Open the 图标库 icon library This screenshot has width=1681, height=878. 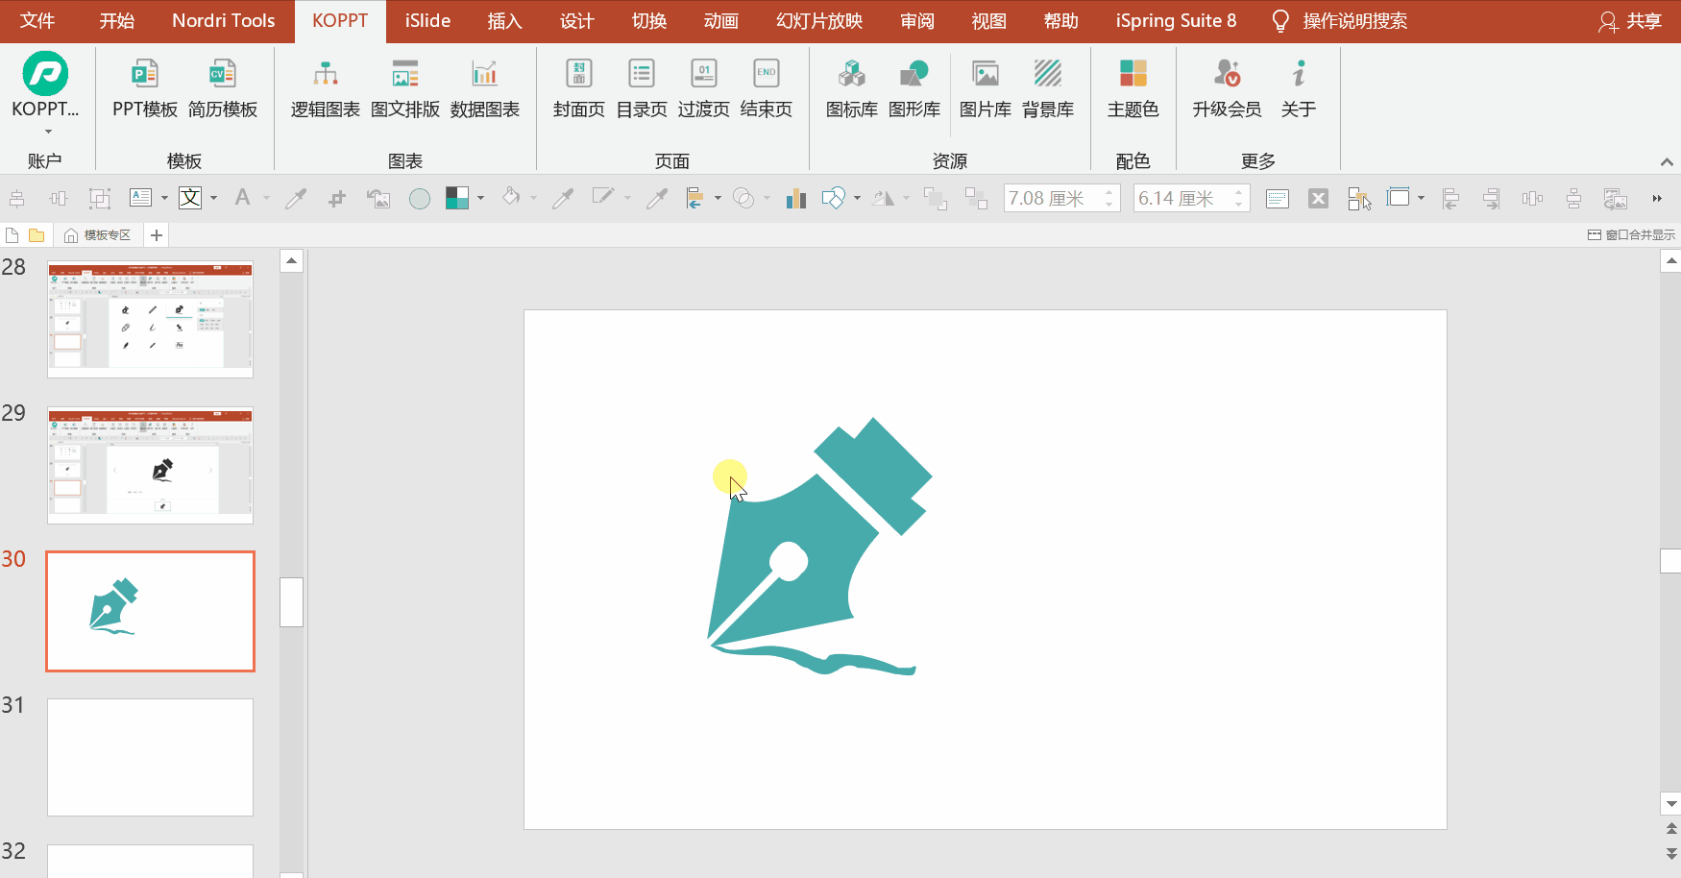852,86
